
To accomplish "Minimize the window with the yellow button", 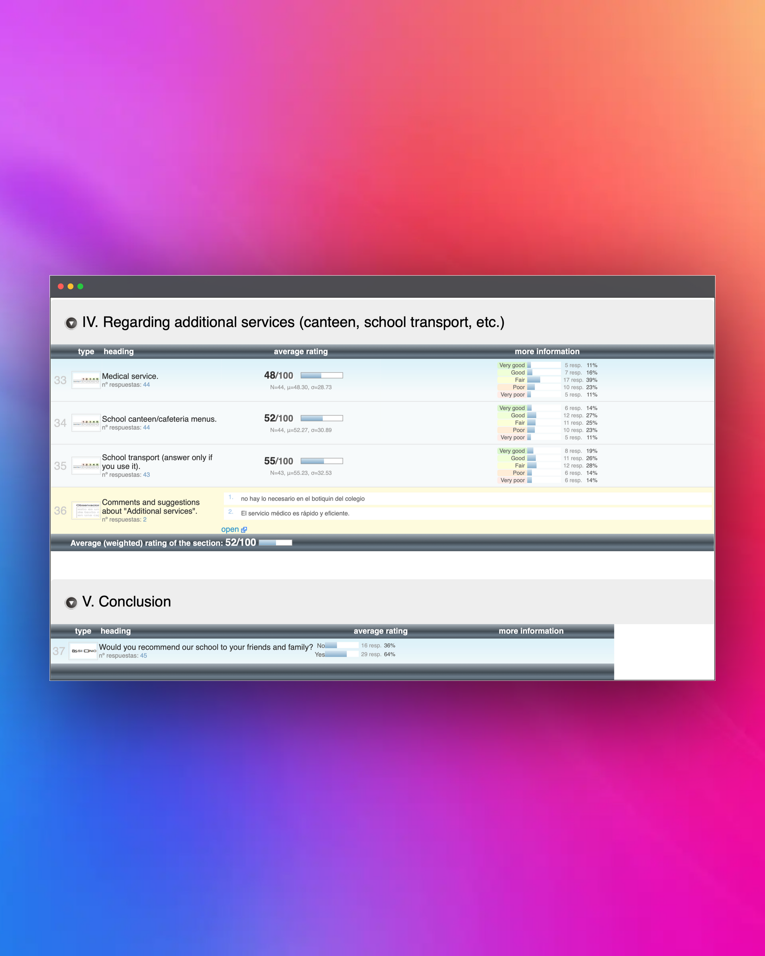I will coord(71,286).
